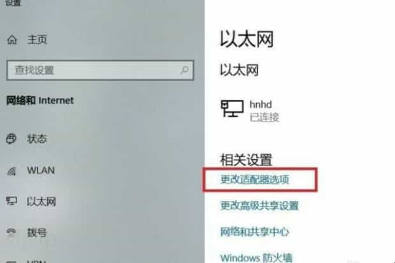Click the globe icon beside 状态

pos(11,139)
